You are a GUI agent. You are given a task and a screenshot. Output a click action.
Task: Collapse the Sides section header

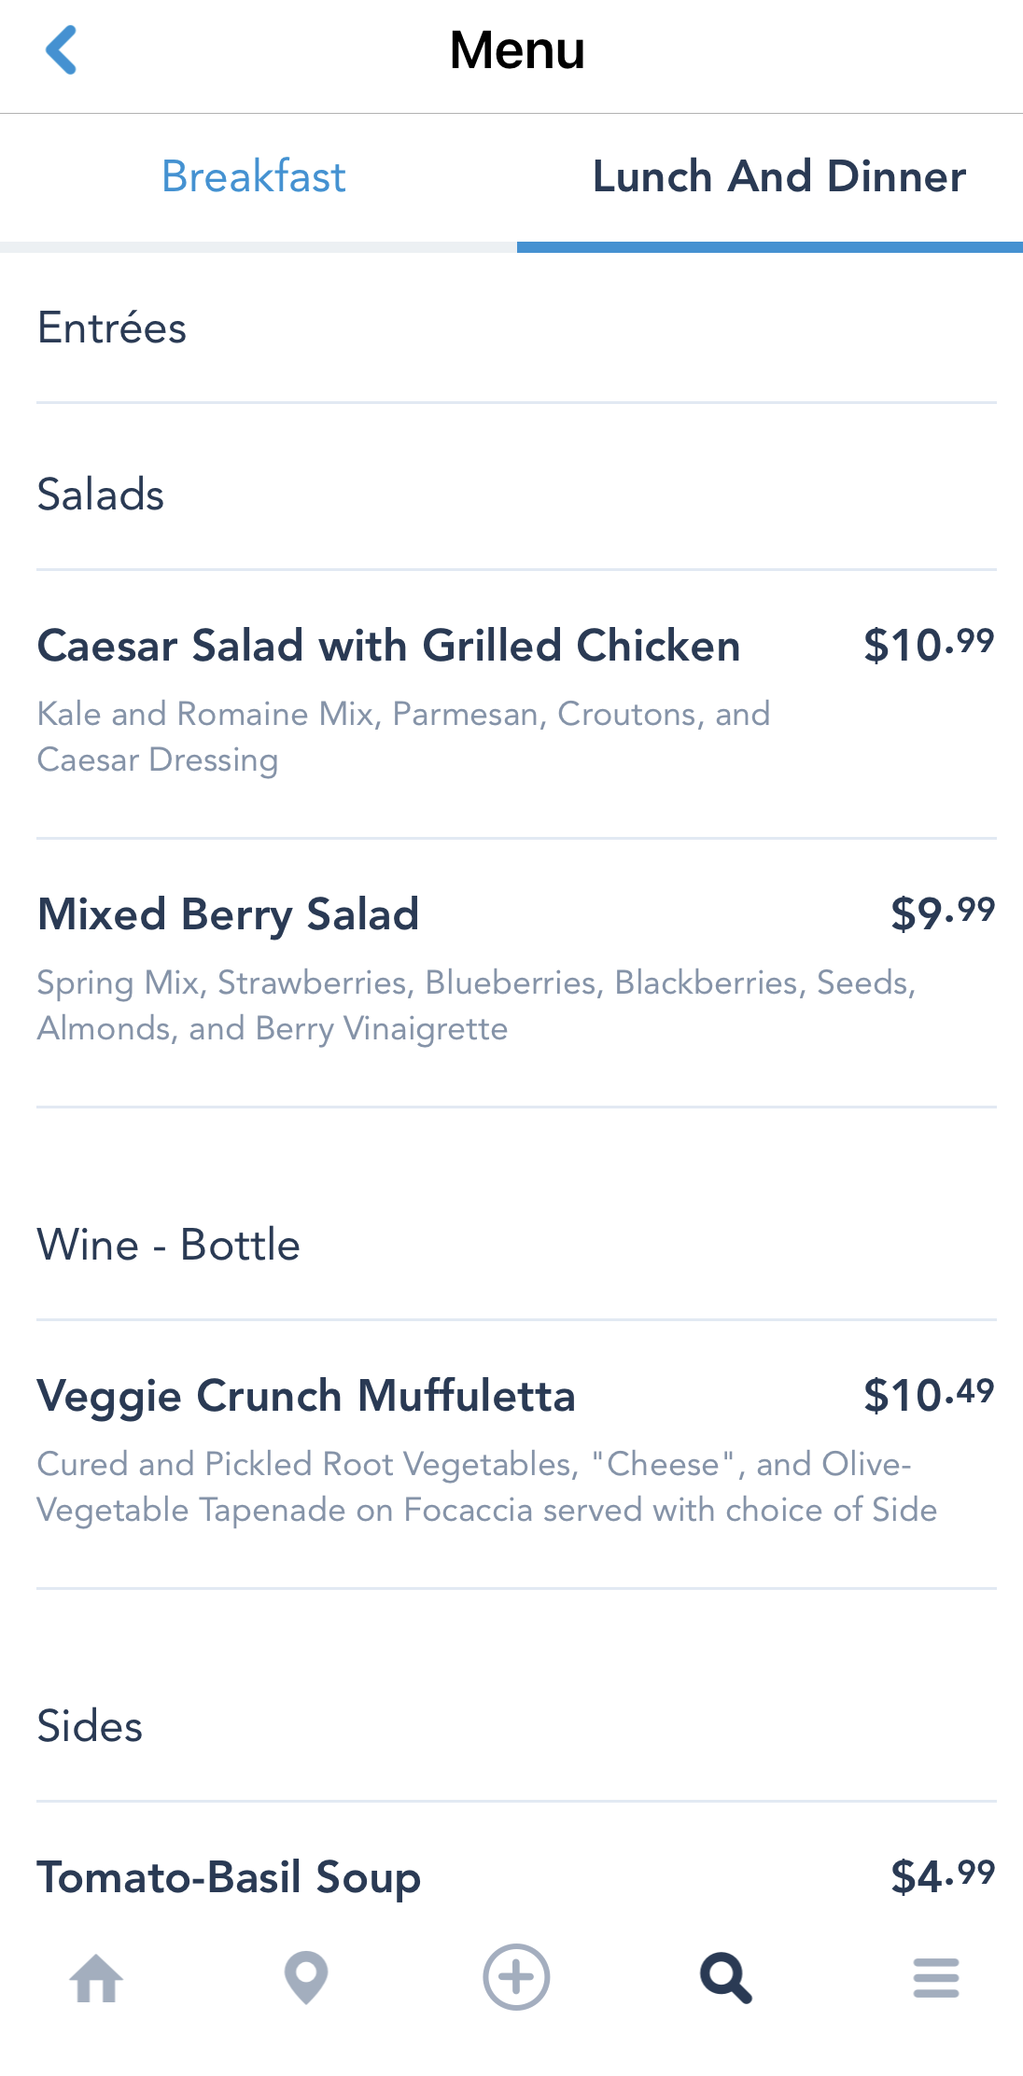[x=91, y=1727]
